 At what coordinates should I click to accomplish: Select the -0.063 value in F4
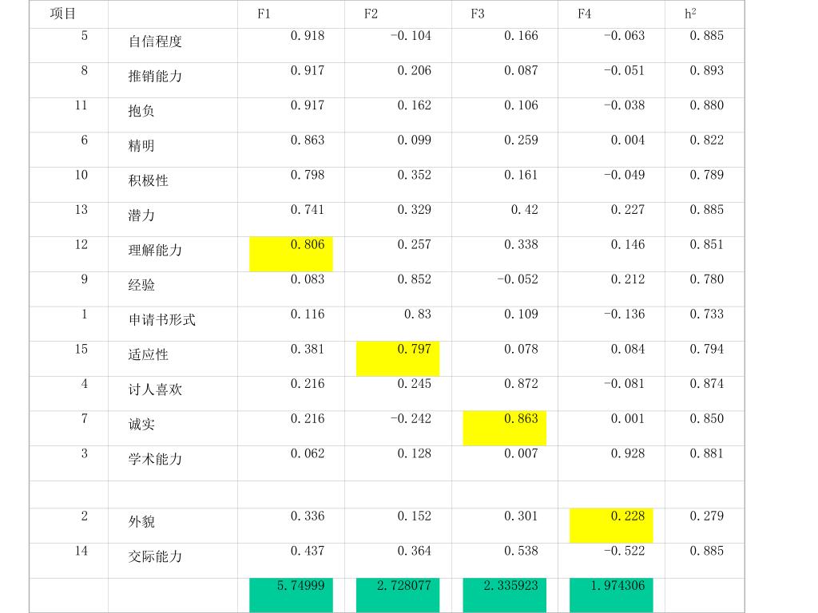625,36
